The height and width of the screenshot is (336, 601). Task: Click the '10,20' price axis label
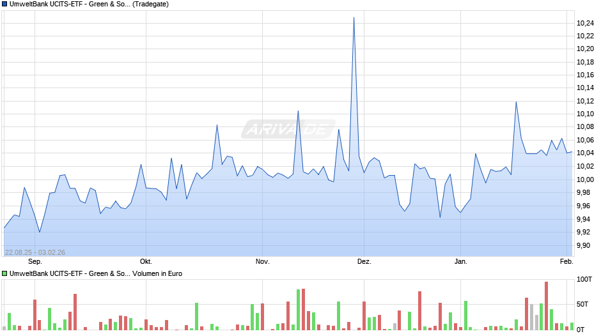pyautogui.click(x=585, y=49)
